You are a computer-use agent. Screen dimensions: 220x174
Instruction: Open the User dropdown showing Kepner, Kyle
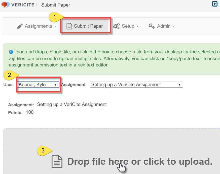click(x=38, y=85)
